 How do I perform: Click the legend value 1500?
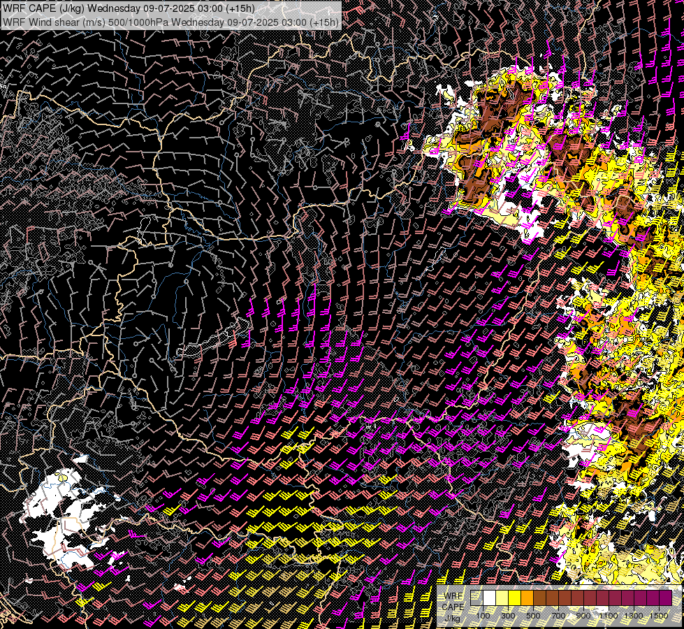pos(659,616)
